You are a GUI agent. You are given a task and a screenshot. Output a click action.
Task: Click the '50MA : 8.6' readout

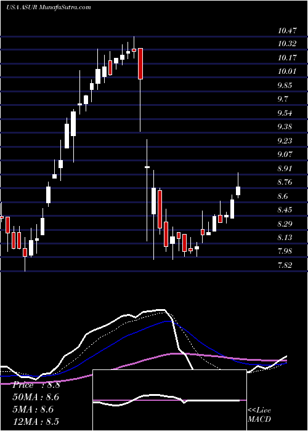click(36, 397)
